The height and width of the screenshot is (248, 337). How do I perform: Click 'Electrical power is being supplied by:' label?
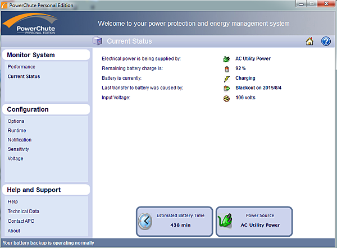pos(141,58)
